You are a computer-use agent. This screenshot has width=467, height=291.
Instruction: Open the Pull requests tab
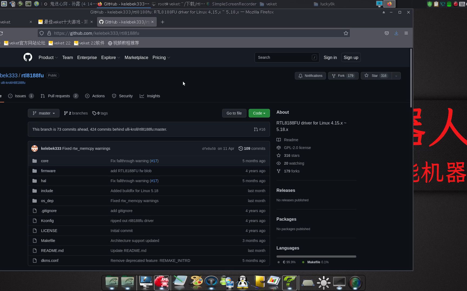(59, 96)
